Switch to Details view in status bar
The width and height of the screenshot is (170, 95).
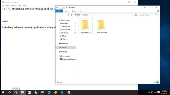point(155,82)
